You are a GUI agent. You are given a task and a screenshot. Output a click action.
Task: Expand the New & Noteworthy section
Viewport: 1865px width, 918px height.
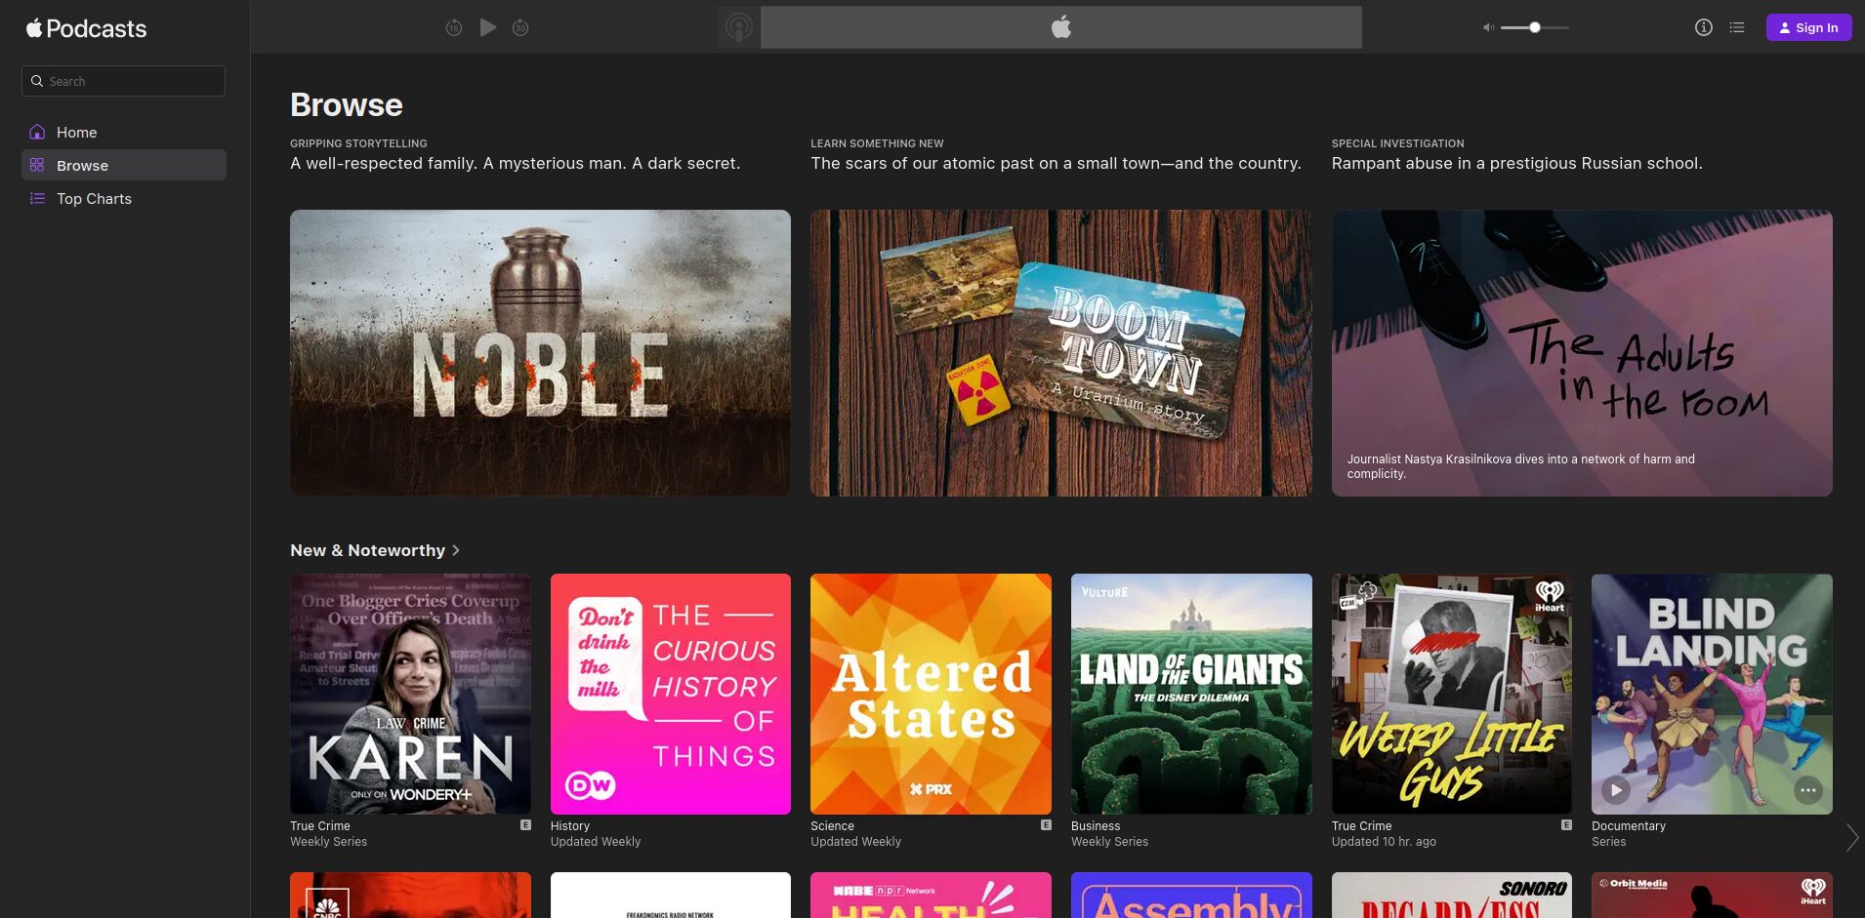(x=375, y=550)
